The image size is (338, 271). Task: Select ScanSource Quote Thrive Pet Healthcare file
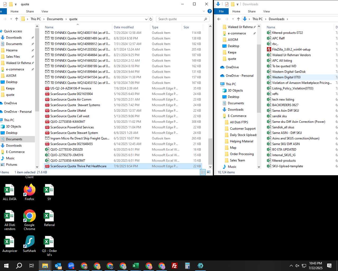[123, 166]
